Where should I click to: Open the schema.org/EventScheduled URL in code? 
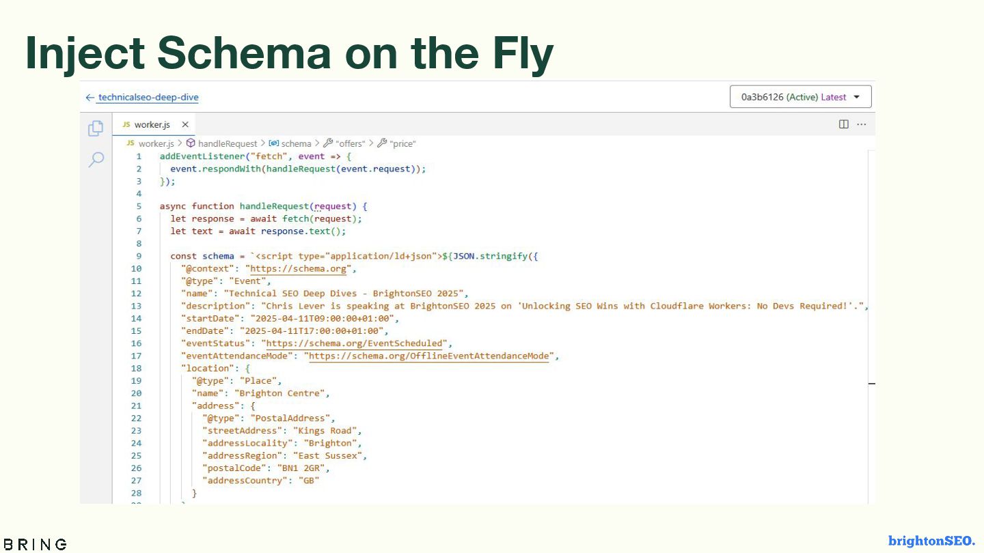(354, 343)
